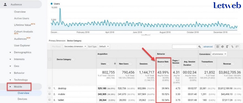243x103 pixels.
Task: Open the Secondary dimension dropdown
Action: [x=75, y=47]
